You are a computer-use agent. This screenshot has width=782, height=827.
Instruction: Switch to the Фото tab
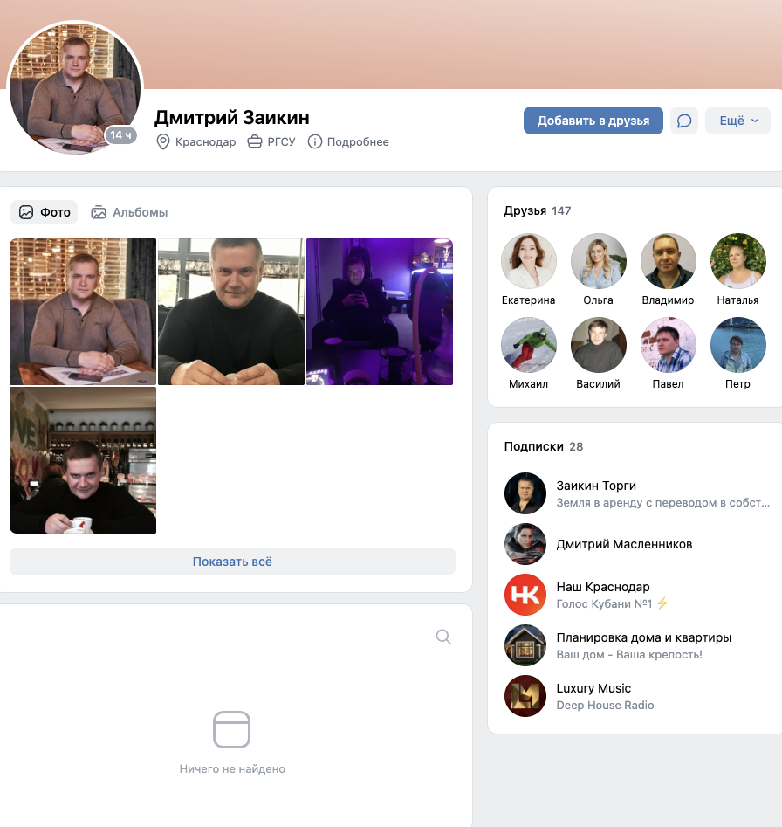tap(45, 212)
